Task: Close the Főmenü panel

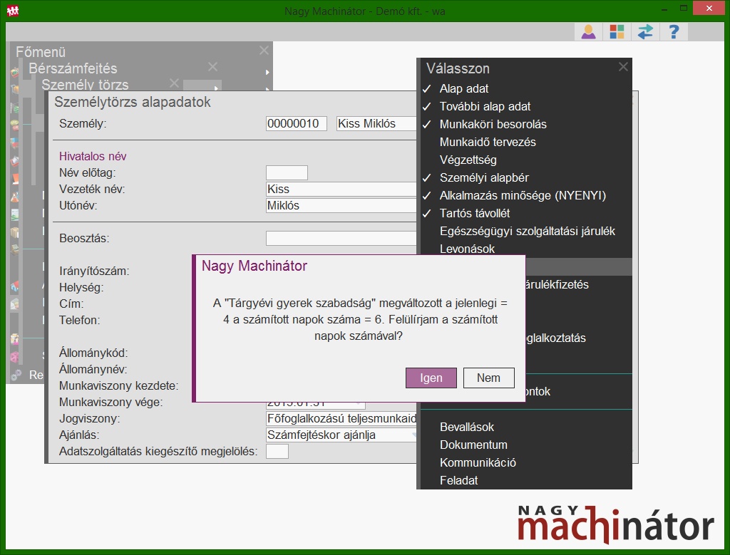Action: pyautogui.click(x=264, y=51)
